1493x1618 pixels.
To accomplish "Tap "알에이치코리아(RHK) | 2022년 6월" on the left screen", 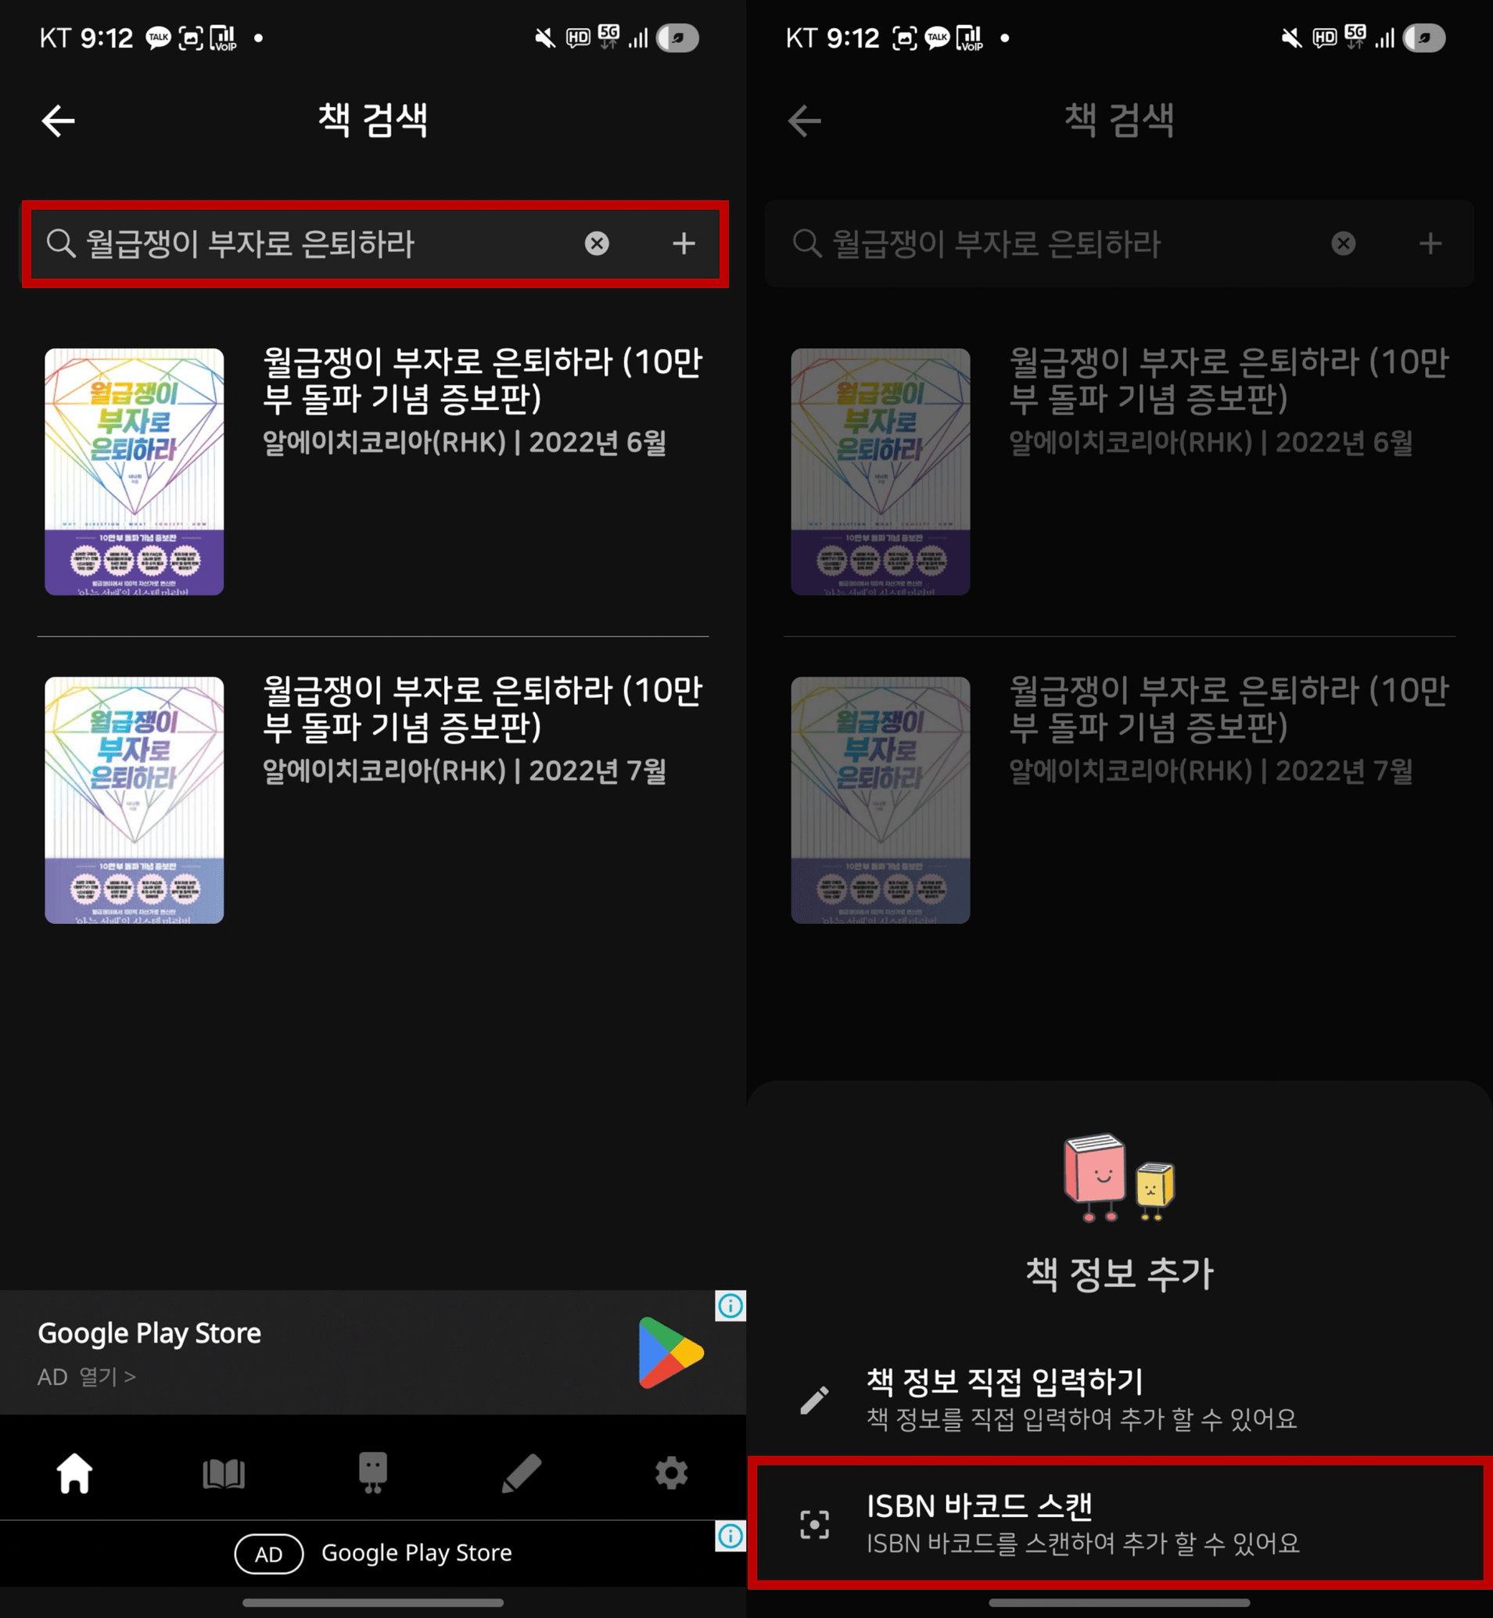I will pyautogui.click(x=465, y=443).
